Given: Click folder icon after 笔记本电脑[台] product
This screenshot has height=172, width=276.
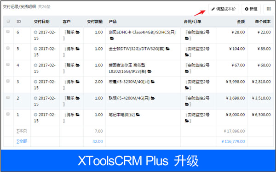Looking at the screenshot, I should click(138, 115).
